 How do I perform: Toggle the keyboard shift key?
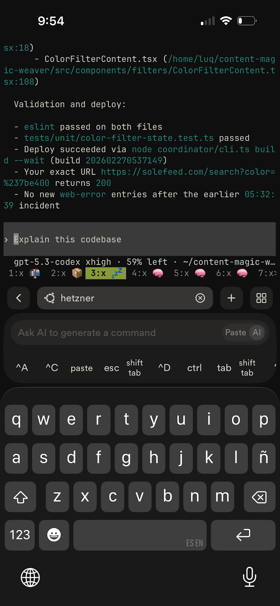(21, 497)
